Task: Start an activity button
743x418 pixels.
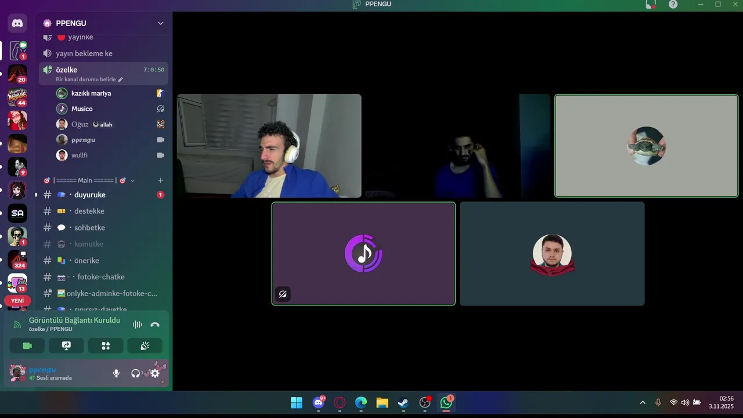Action: coord(106,346)
